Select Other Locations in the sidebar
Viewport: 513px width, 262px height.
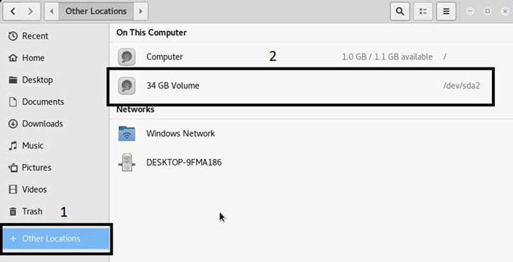click(x=51, y=239)
